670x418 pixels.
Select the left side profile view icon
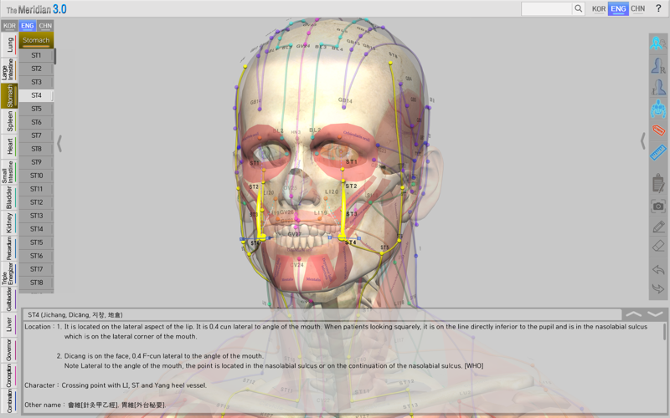[x=658, y=87]
